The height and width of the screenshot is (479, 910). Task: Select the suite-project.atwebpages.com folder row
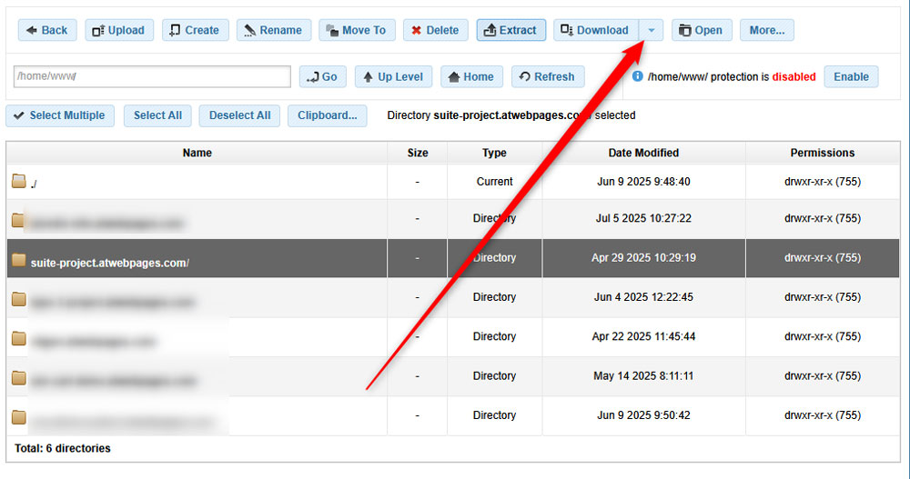(109, 263)
